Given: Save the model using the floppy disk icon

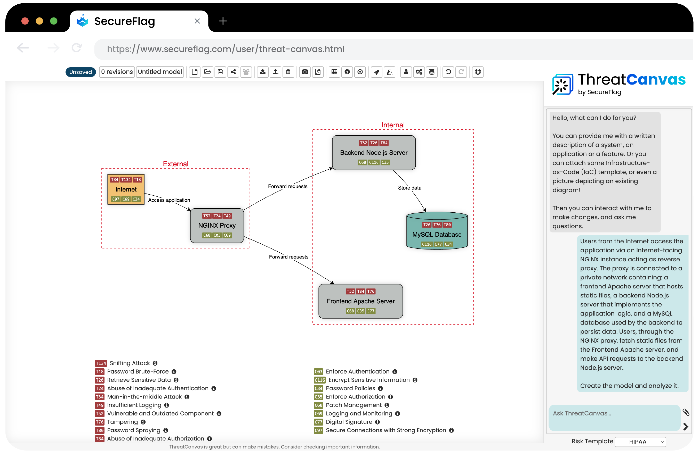Looking at the screenshot, I should (x=220, y=72).
